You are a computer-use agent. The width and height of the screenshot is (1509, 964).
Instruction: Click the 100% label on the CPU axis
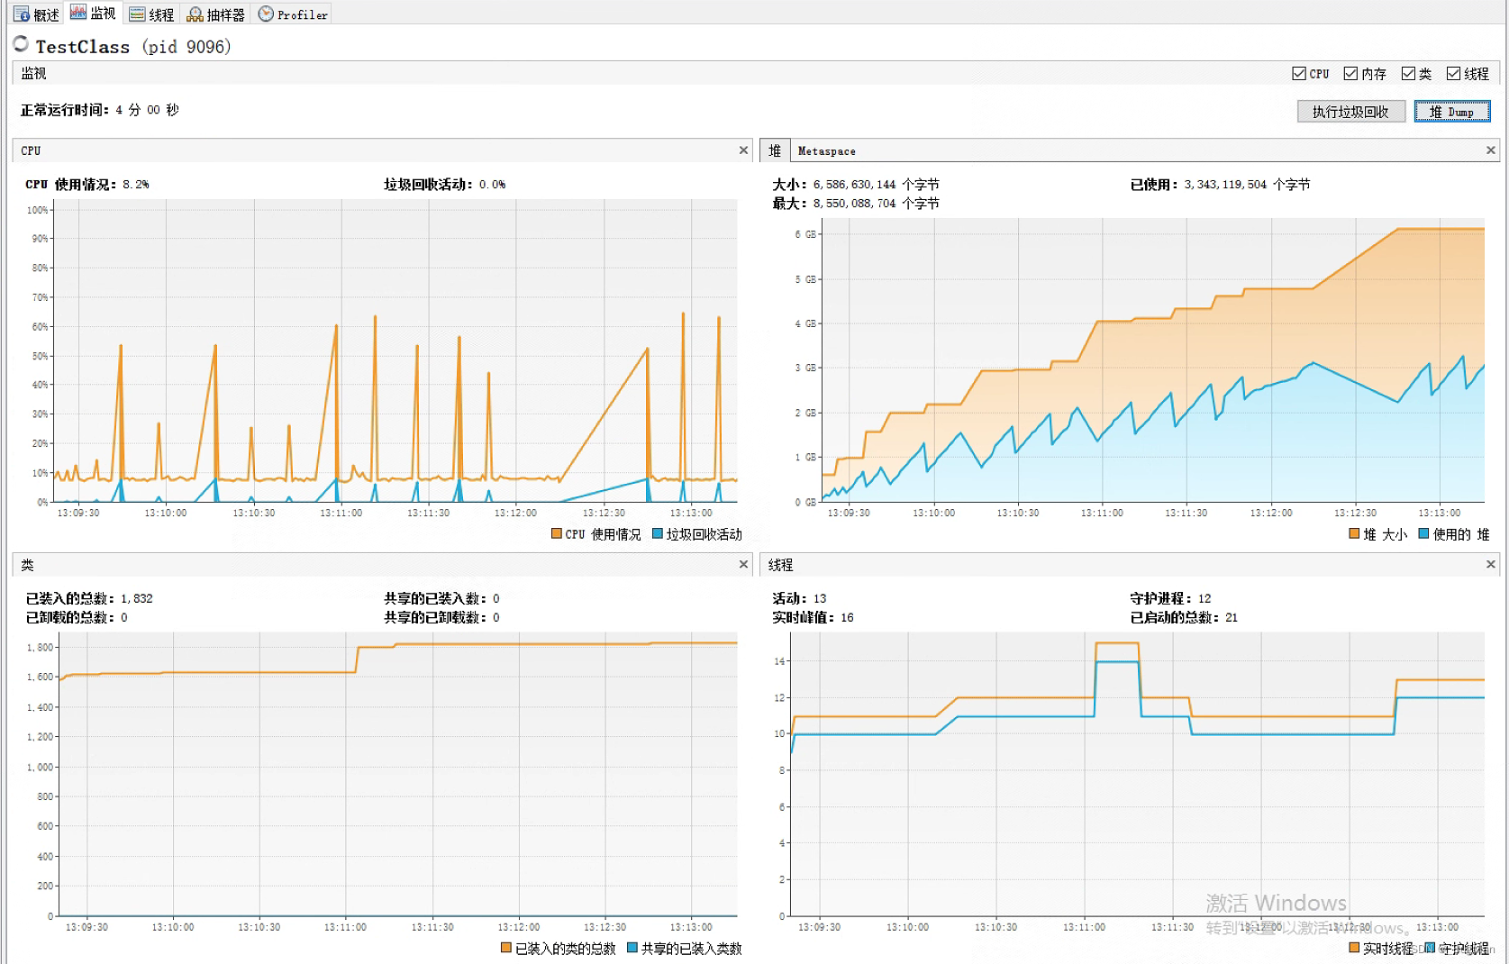(x=37, y=210)
